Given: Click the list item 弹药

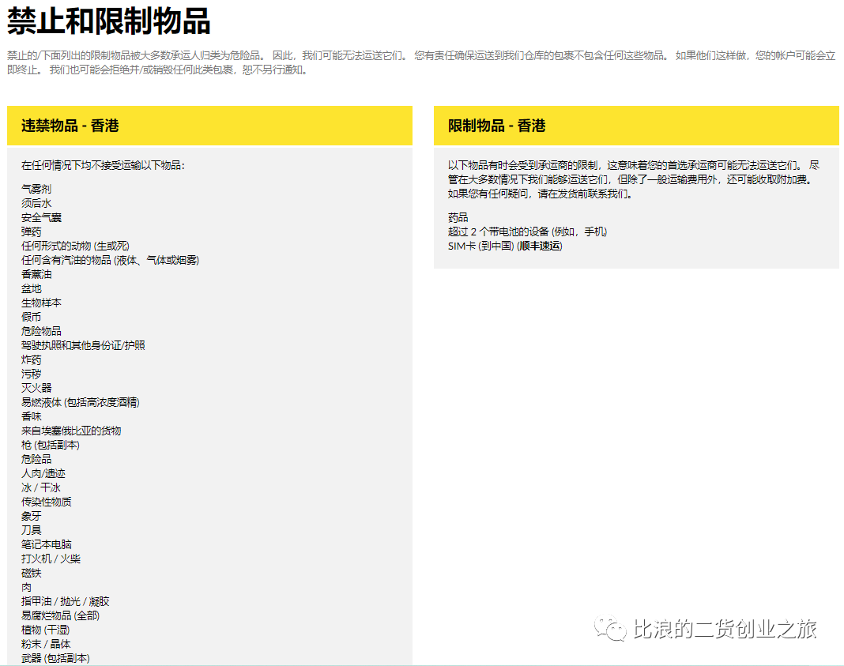Looking at the screenshot, I should [32, 231].
